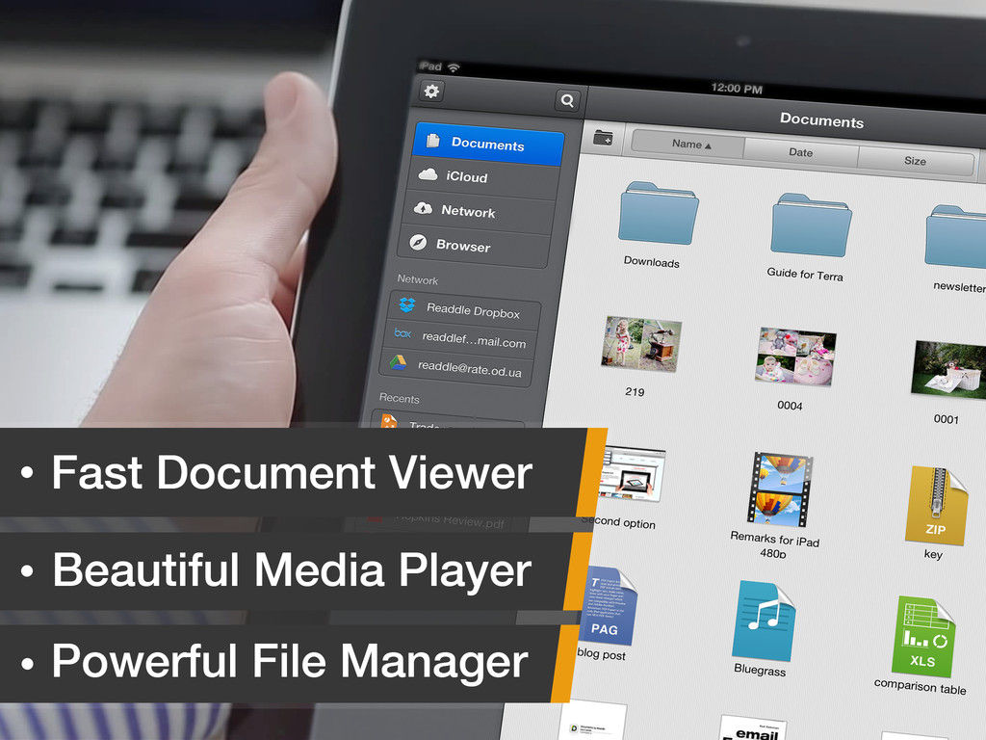
Task: Click the Wi-Fi status icon
Action: [454, 67]
